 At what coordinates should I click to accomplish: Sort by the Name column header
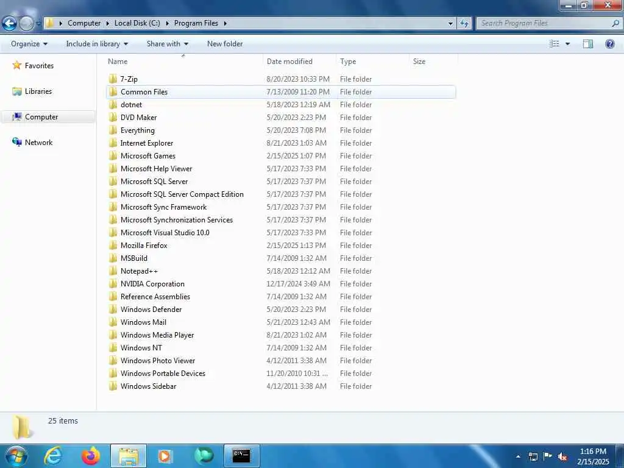[183, 62]
